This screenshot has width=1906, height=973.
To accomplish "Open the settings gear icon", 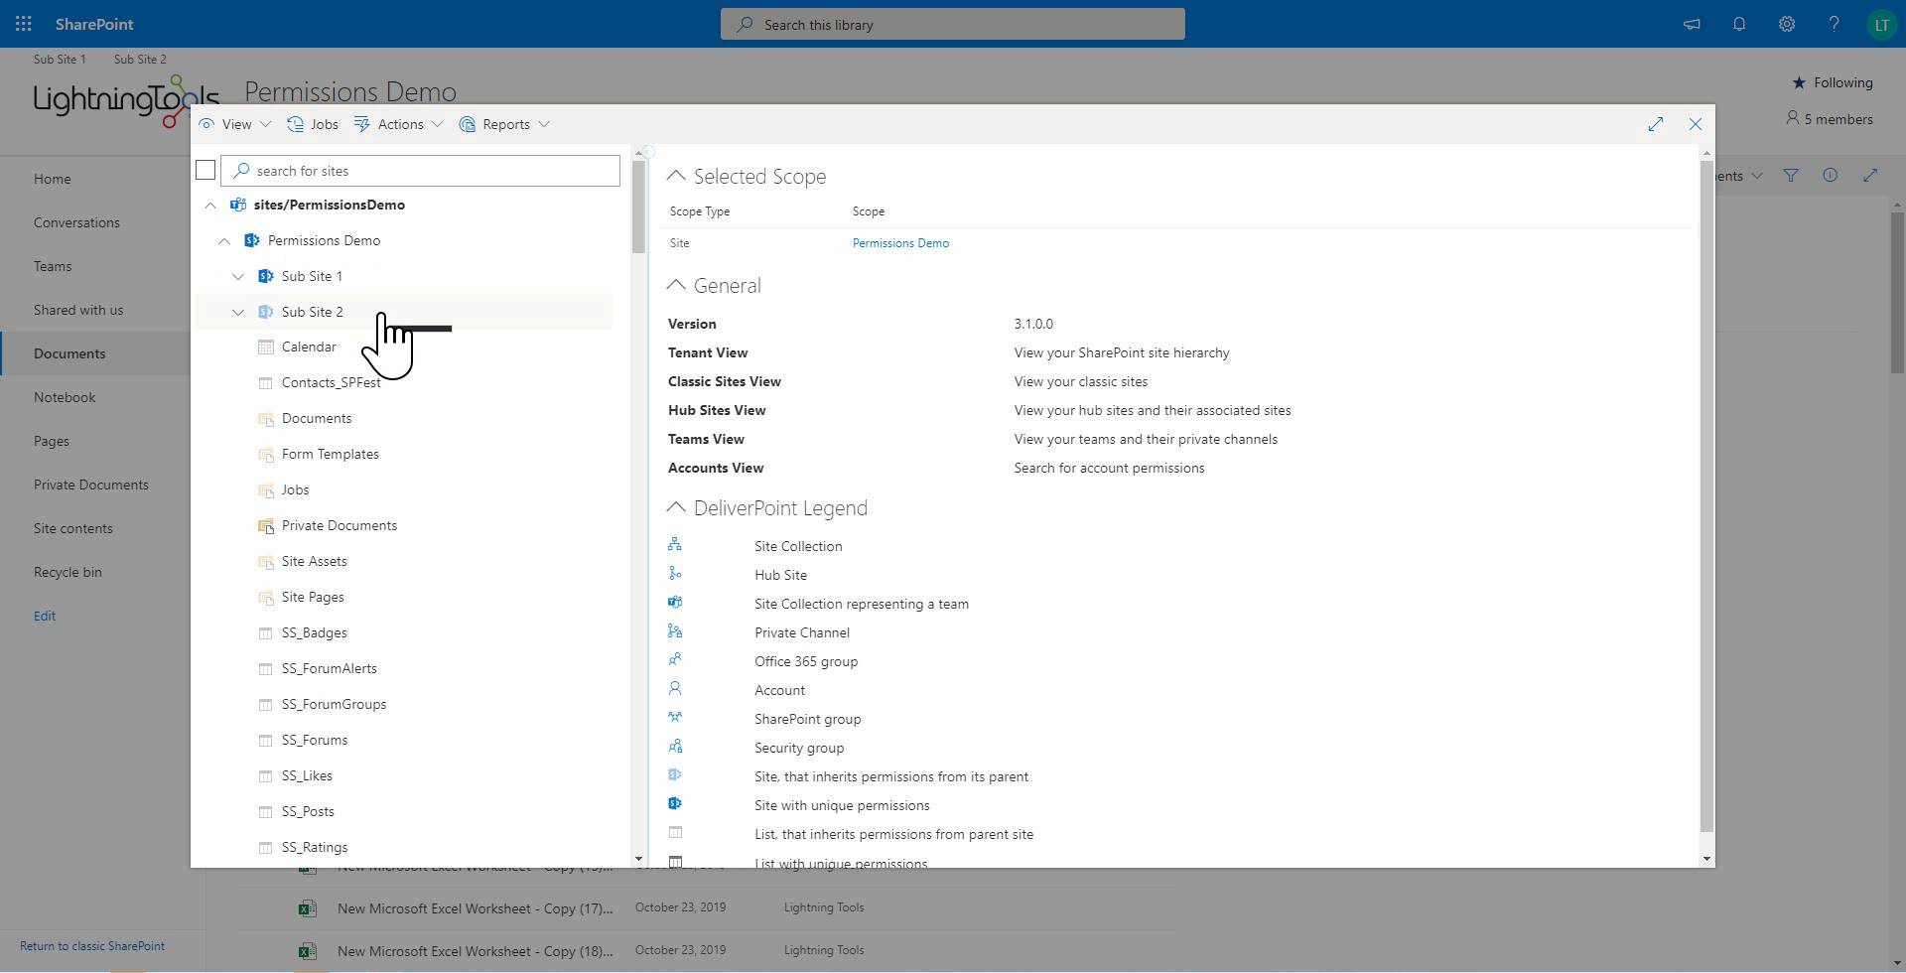I will [1786, 24].
